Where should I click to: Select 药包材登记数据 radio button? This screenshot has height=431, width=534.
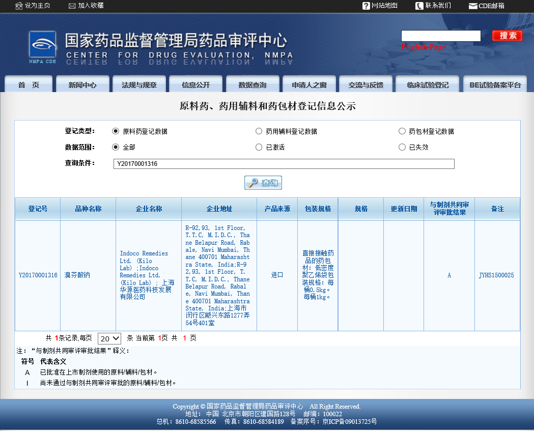click(x=402, y=131)
